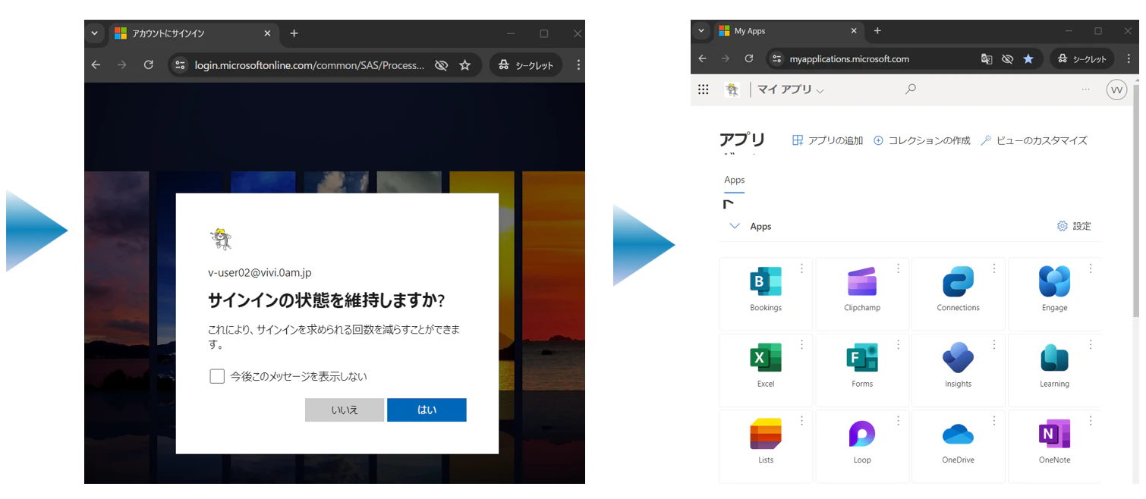Open more options on Bookings tile

pyautogui.click(x=802, y=268)
